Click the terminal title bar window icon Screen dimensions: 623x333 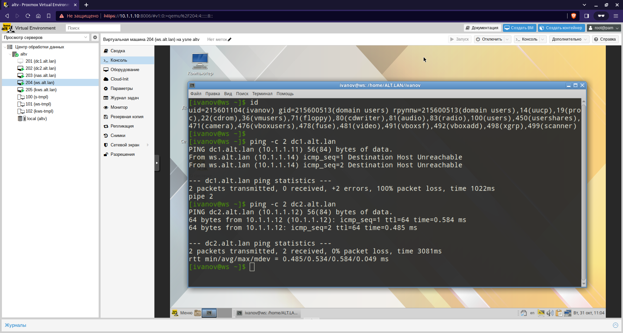pos(192,85)
